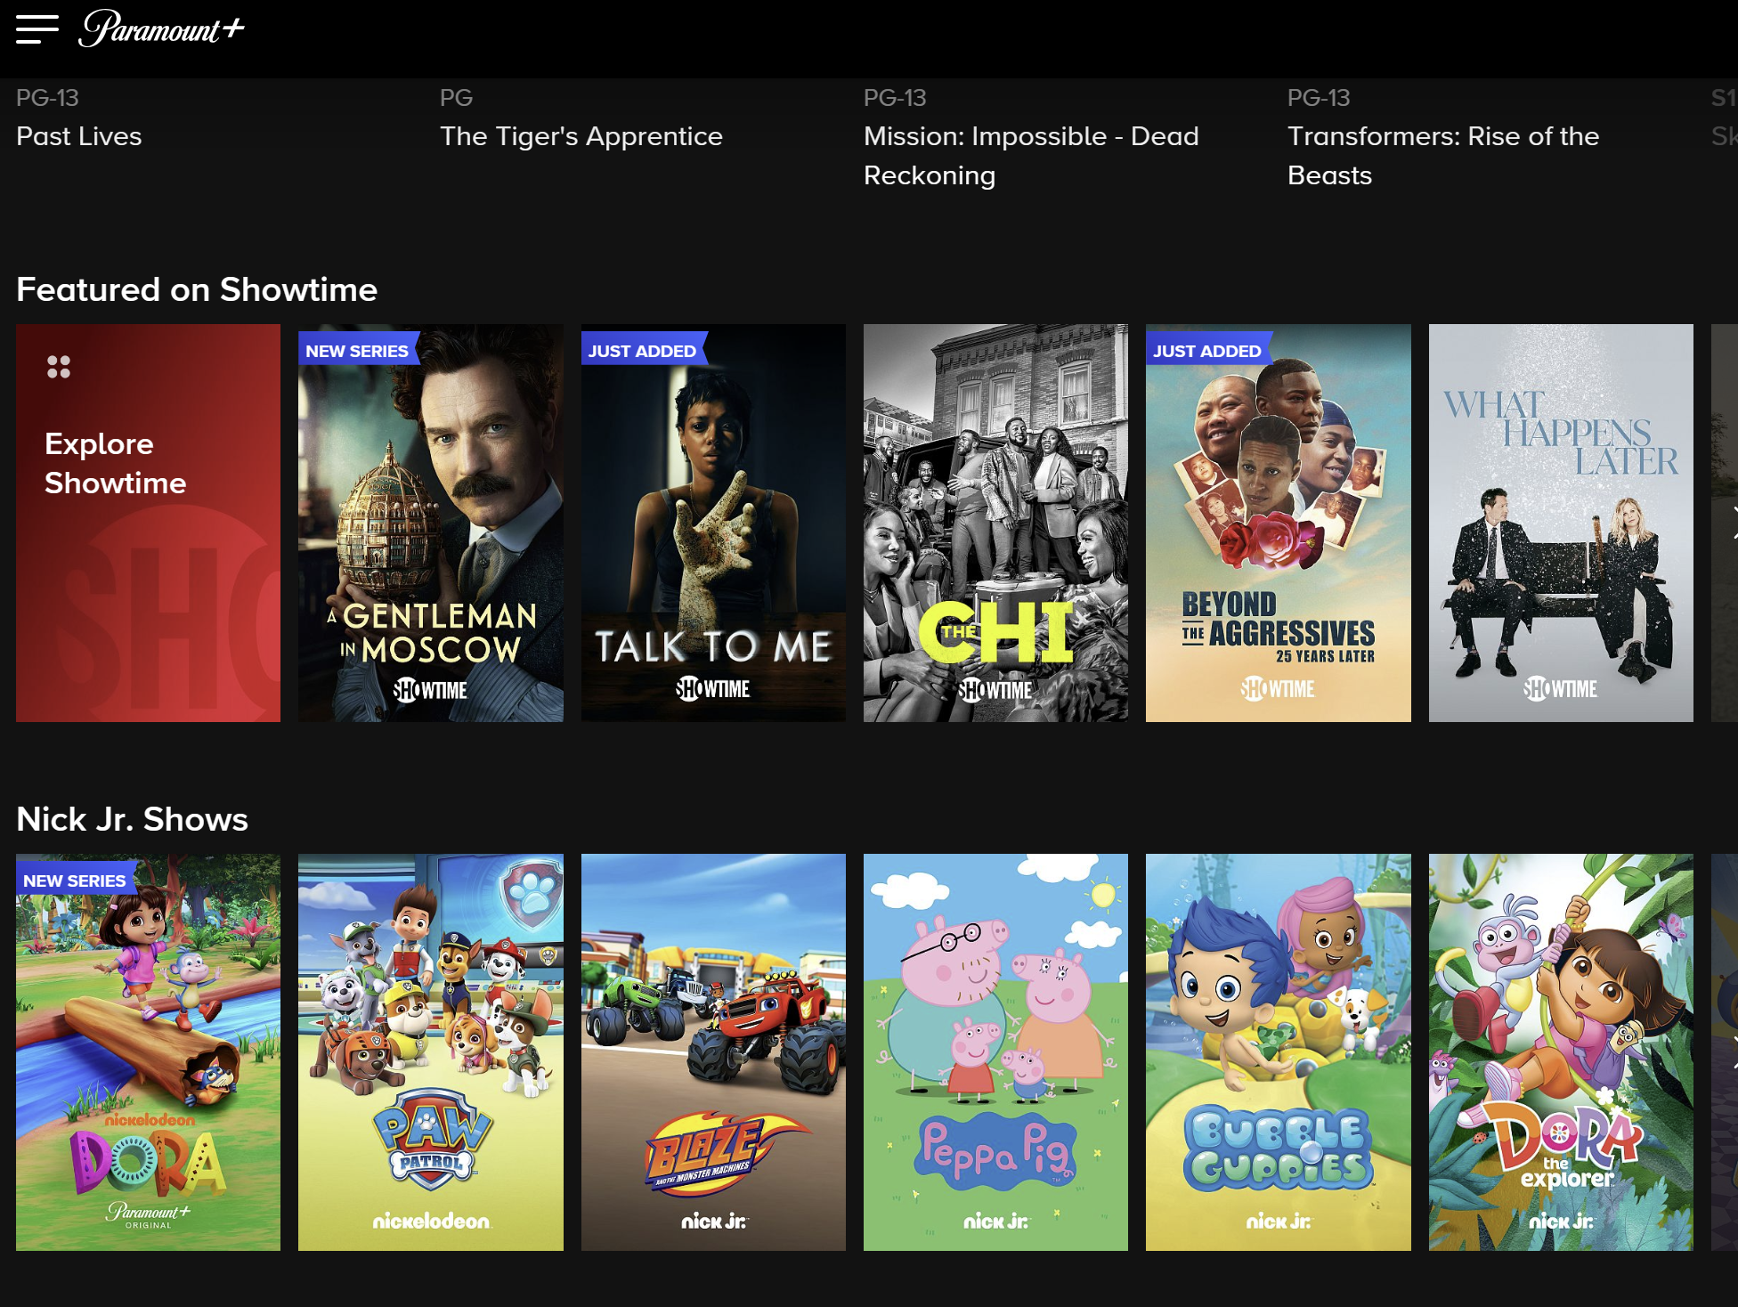Select A Gentleman In Moscow on Showtime

[x=430, y=524]
